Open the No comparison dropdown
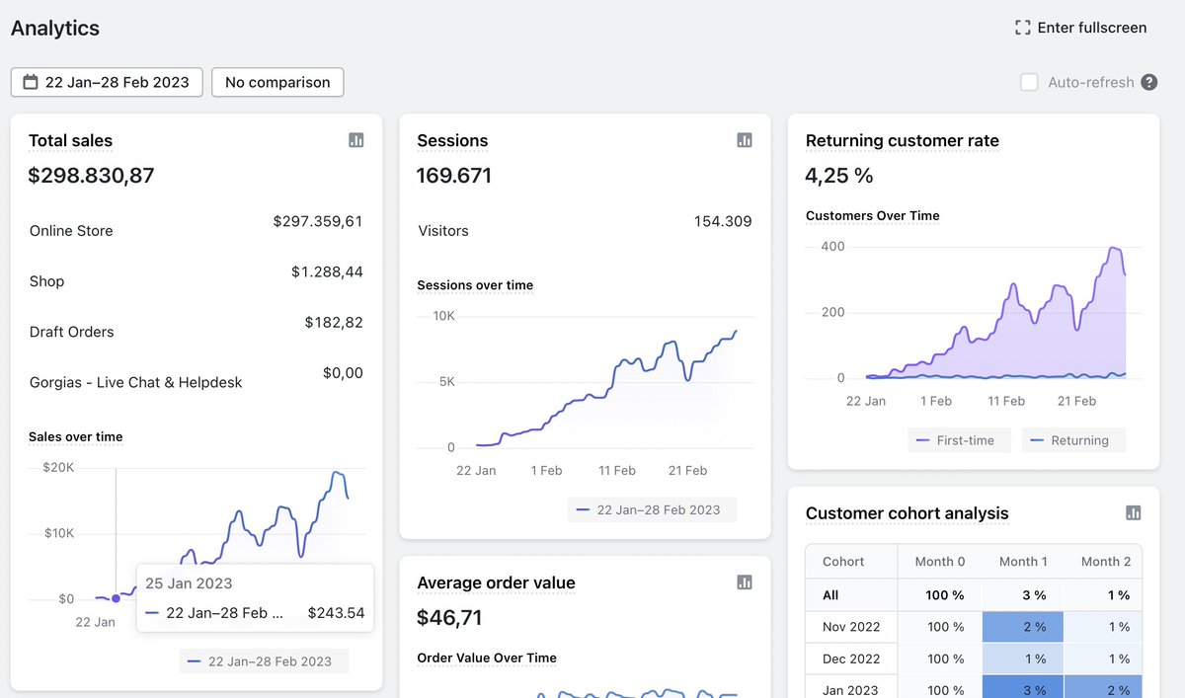The width and height of the screenshot is (1185, 698). pyautogui.click(x=276, y=82)
